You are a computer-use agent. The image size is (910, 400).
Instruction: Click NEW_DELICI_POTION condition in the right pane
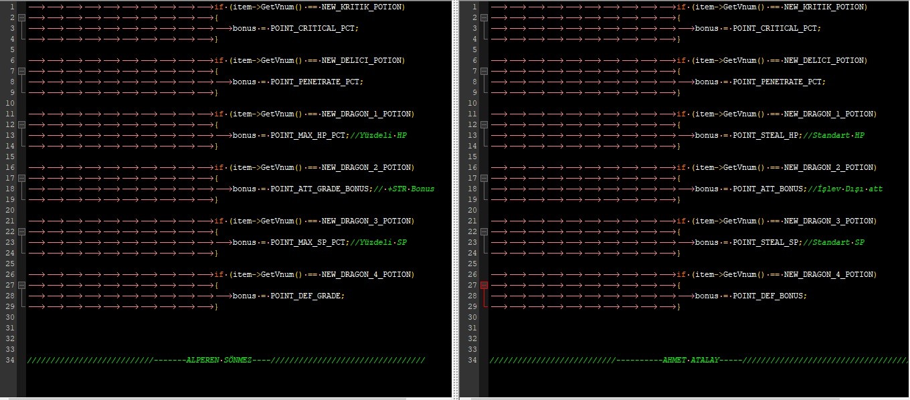coord(823,60)
